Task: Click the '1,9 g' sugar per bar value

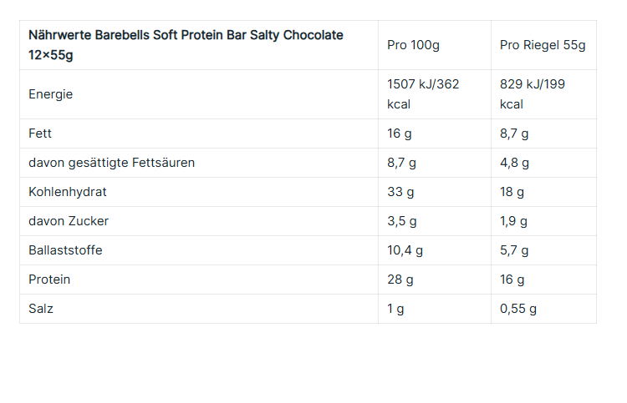Action: point(514,221)
